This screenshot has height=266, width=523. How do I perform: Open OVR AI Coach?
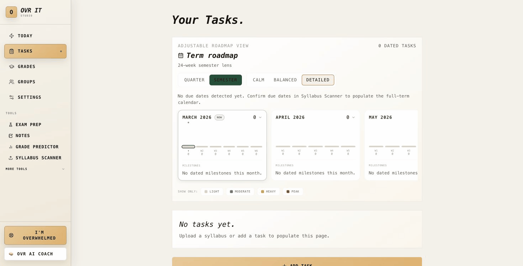(35, 254)
